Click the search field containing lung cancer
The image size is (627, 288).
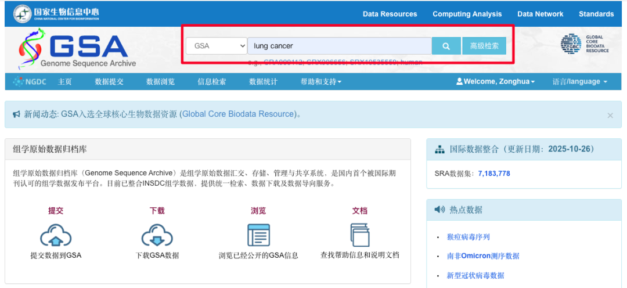(340, 46)
